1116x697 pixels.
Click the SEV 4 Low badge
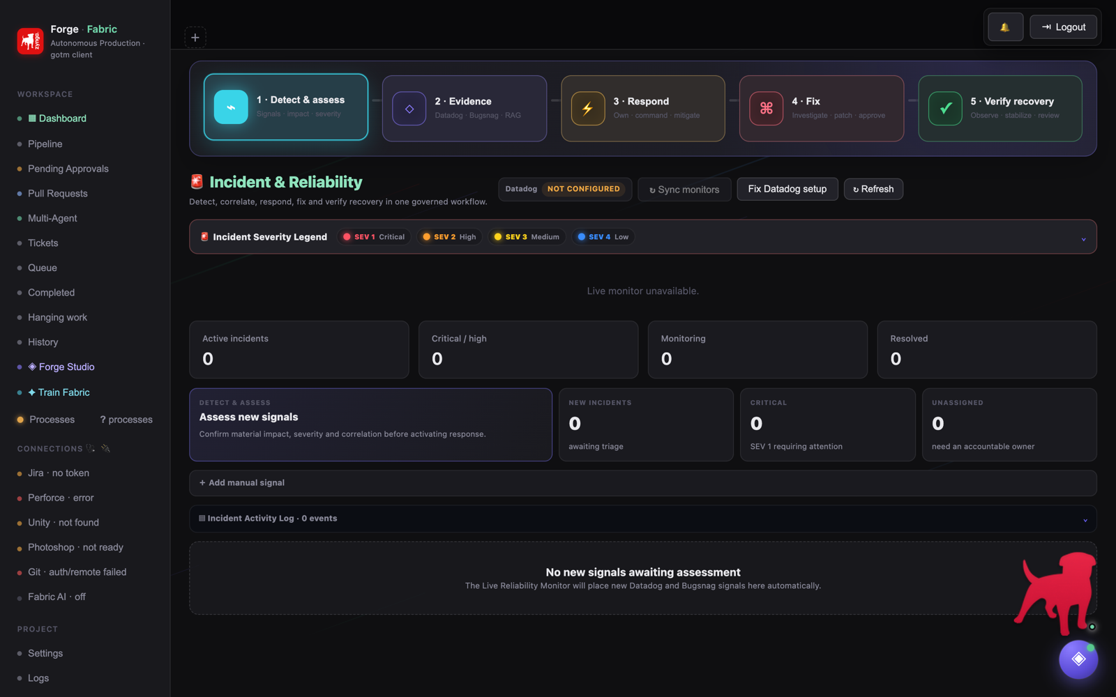point(603,237)
